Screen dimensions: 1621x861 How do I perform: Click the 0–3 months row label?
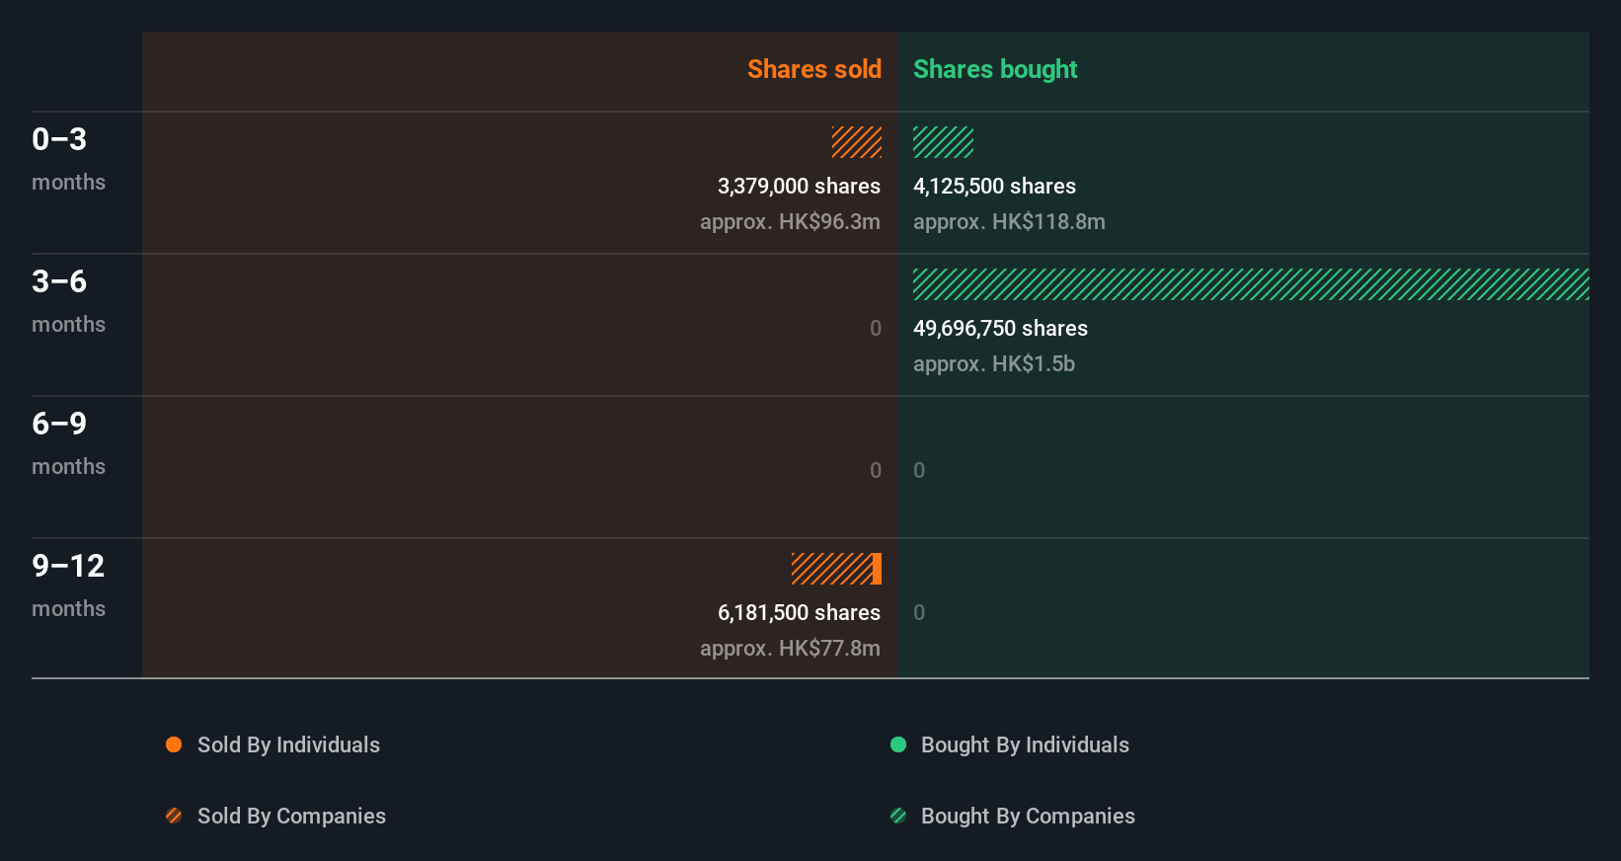click(x=68, y=158)
